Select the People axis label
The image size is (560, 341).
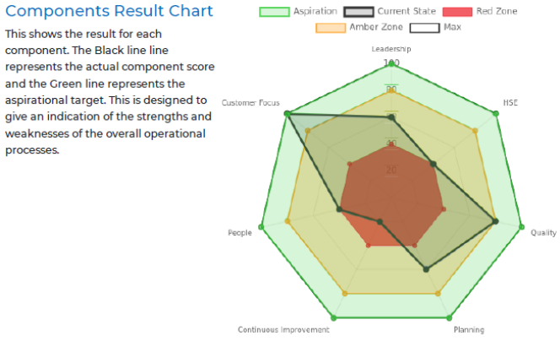[x=240, y=232]
